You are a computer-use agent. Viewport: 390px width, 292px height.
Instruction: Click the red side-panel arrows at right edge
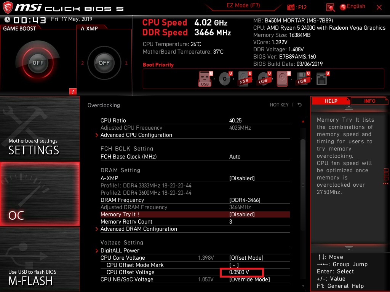pos(386,184)
